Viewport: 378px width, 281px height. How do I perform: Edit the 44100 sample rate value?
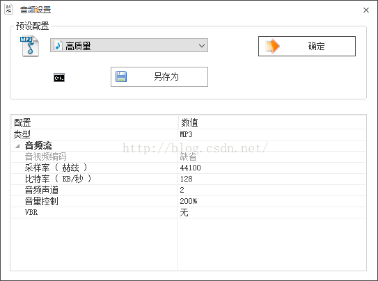pos(191,168)
